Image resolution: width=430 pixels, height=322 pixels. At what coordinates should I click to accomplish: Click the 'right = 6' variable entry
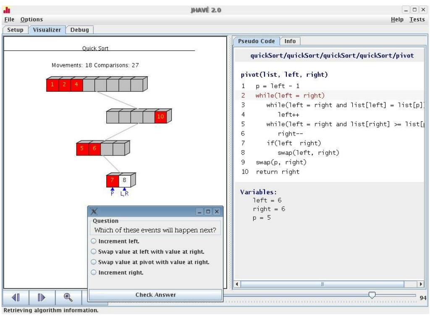(269, 209)
